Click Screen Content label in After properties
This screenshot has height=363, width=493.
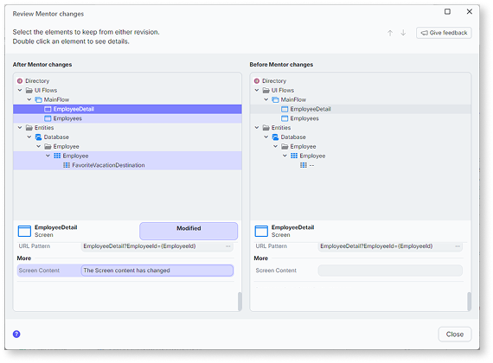tap(39, 271)
